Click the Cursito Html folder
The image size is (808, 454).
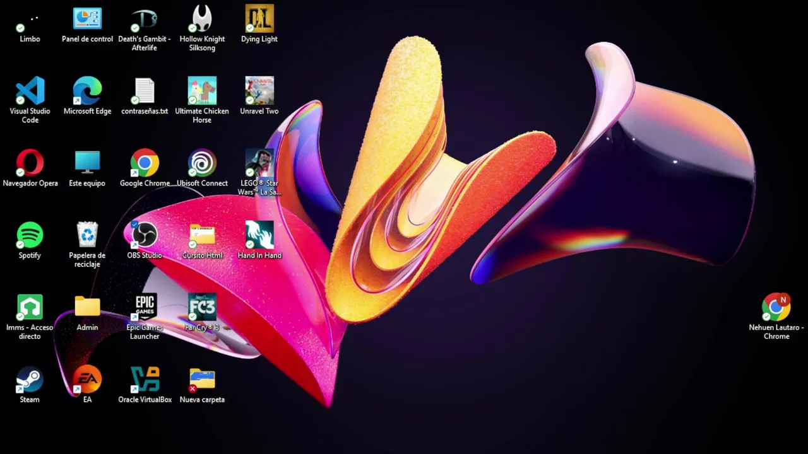coord(202,241)
